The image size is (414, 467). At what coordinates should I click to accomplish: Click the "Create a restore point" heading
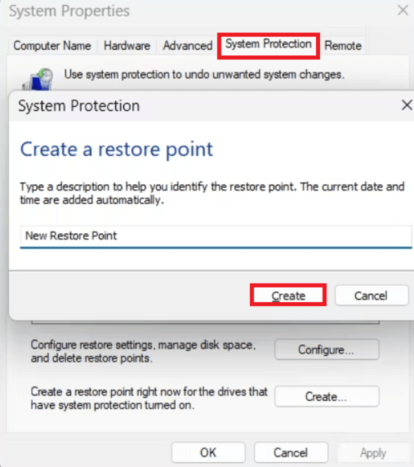pyautogui.click(x=117, y=149)
